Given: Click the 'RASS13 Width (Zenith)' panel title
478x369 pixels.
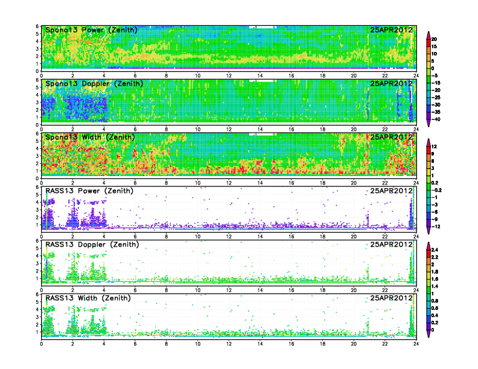Looking at the screenshot, I should coord(88,298).
